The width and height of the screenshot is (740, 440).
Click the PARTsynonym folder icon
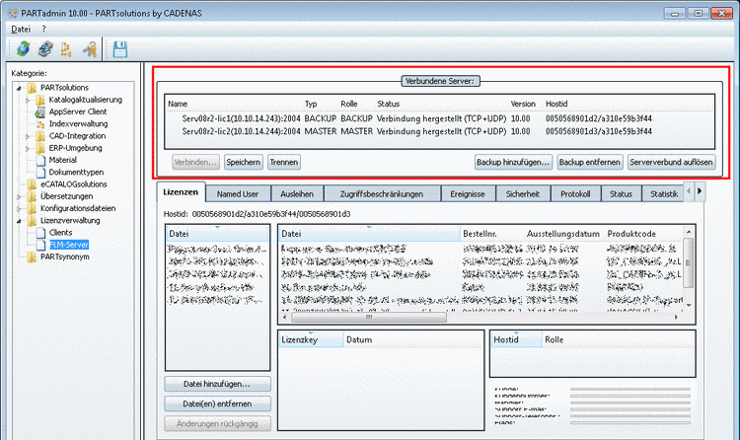click(x=32, y=257)
